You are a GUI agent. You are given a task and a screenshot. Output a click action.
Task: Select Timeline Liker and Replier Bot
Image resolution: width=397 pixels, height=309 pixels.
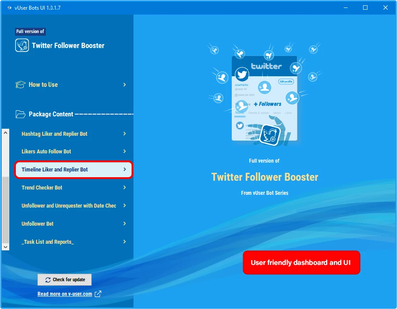[x=74, y=169]
